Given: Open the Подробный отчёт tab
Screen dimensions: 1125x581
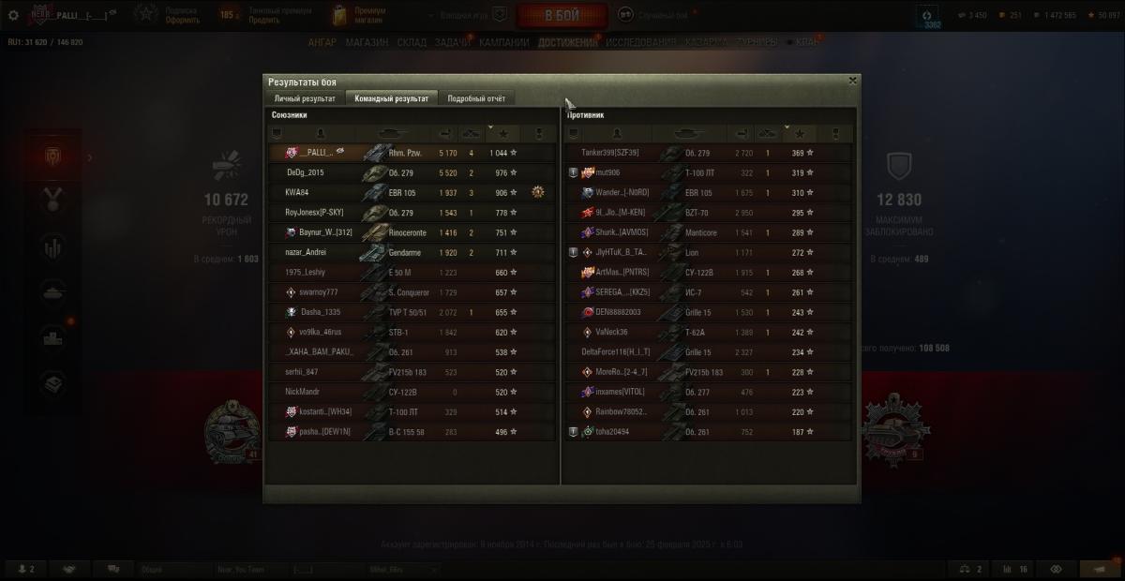Looking at the screenshot, I should pyautogui.click(x=476, y=97).
